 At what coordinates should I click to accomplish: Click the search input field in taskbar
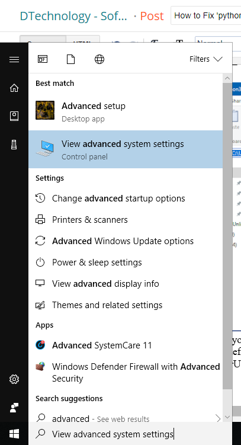click(x=130, y=434)
